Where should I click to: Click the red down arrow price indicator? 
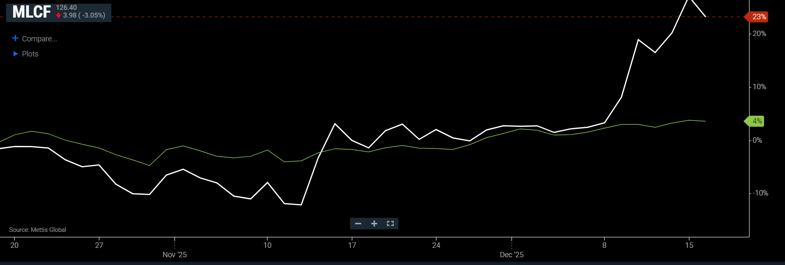pyautogui.click(x=59, y=16)
